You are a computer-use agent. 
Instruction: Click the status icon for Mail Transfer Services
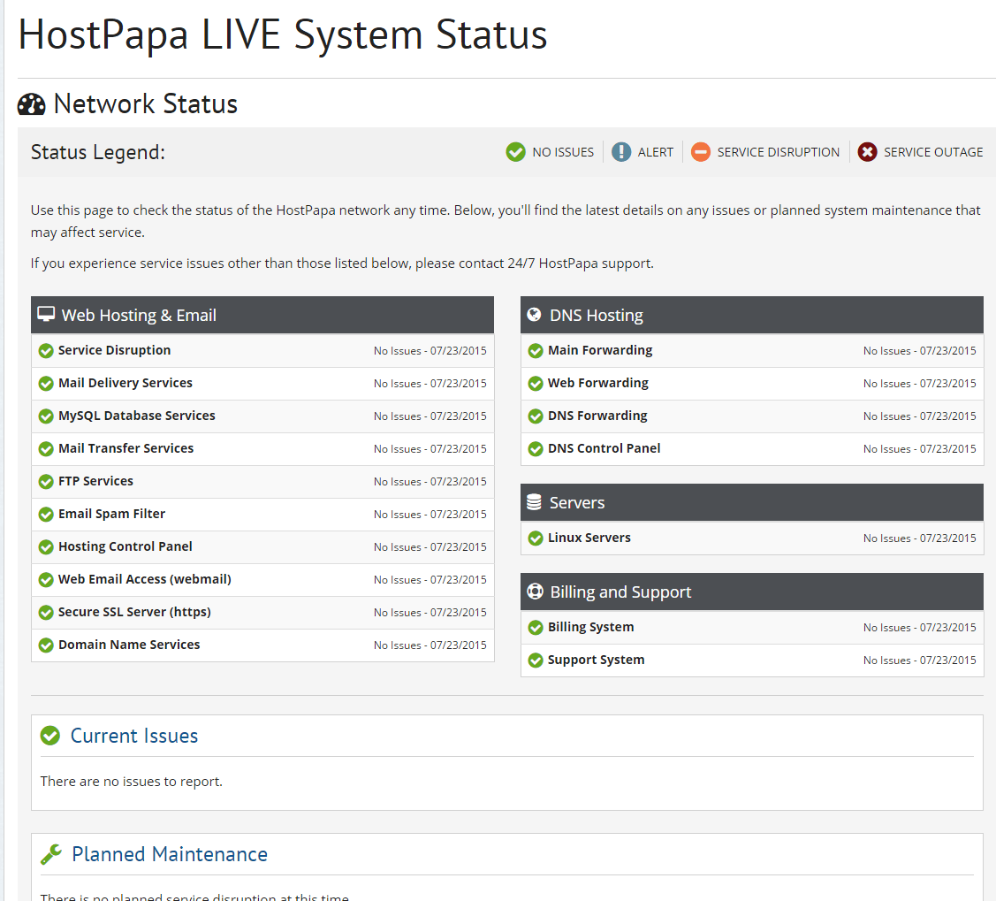point(46,449)
